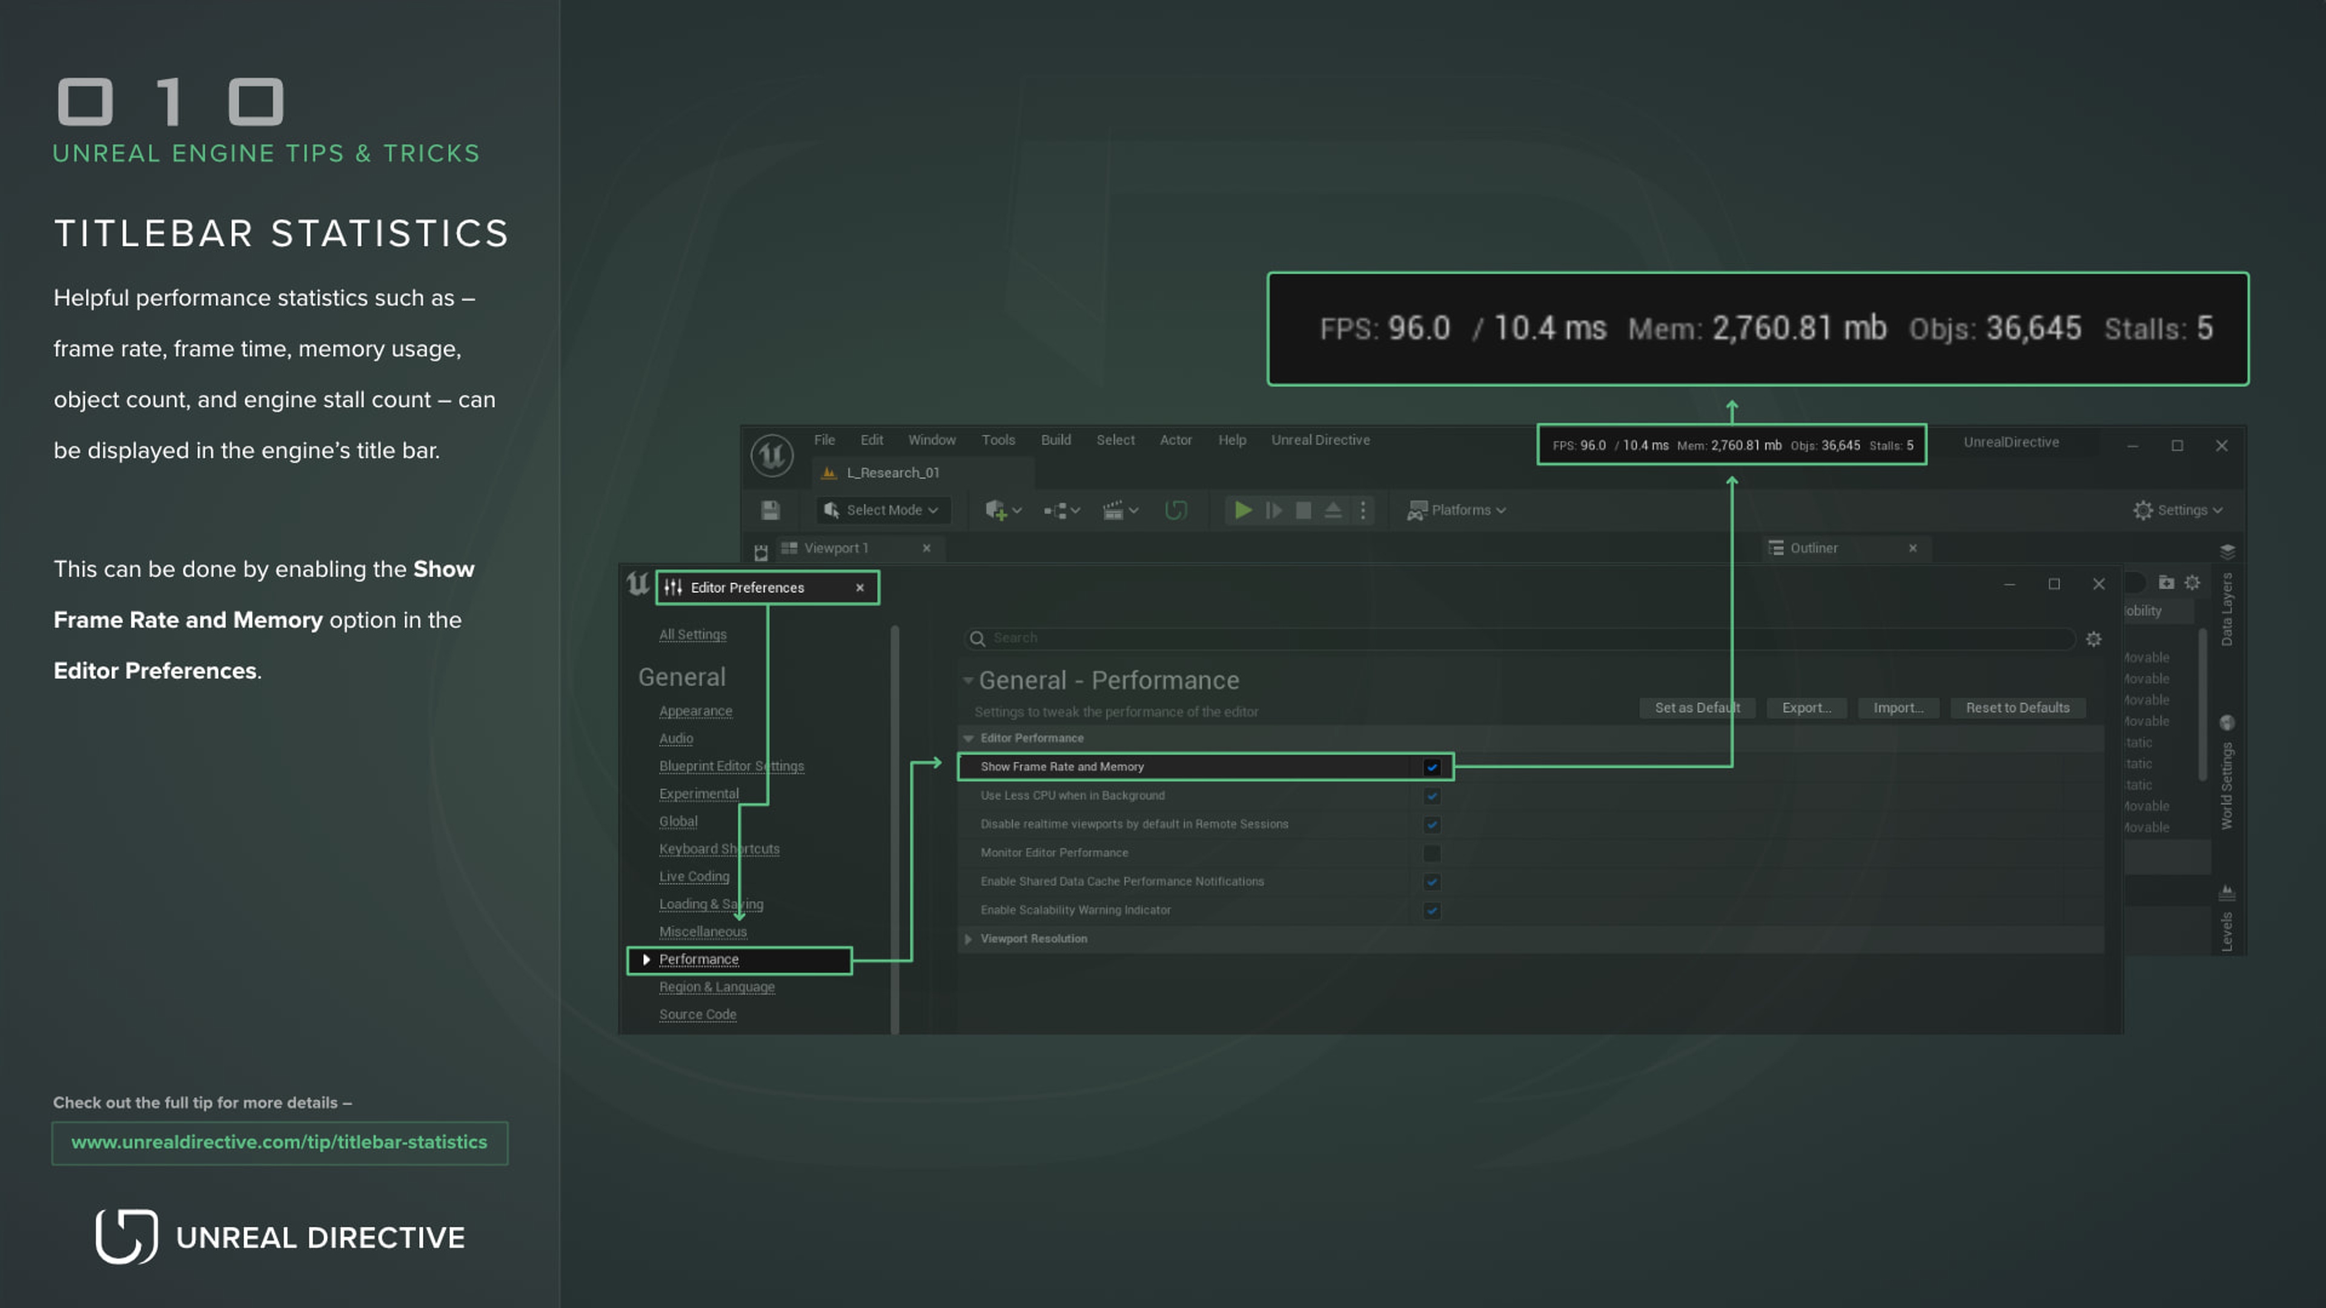Switch to the Viewport 1 tab
The width and height of the screenshot is (2326, 1308).
click(834, 548)
